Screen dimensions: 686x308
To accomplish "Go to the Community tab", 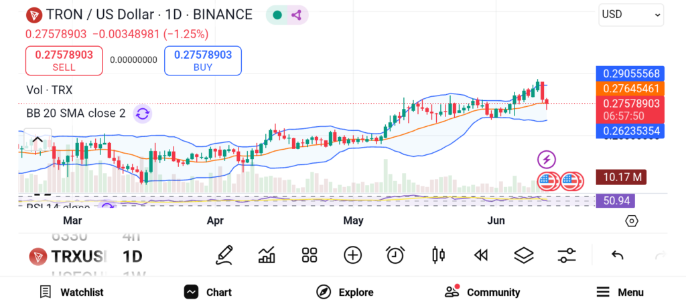I will (482, 292).
